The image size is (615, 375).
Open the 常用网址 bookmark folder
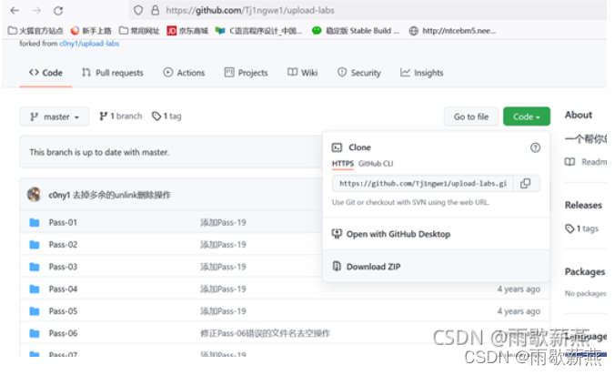coord(139,31)
